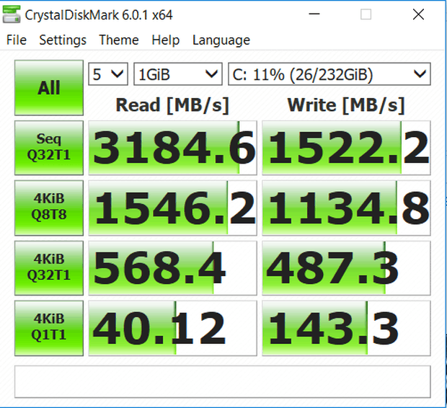Open the Language menu
447x408 pixels.
coord(221,40)
